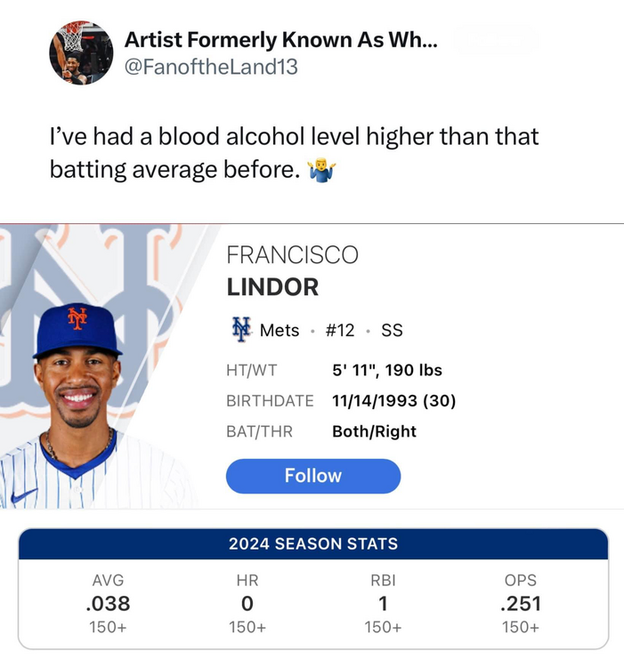Click the "LINDOR" player name heading
Screen dimensions: 624x667
point(272,287)
